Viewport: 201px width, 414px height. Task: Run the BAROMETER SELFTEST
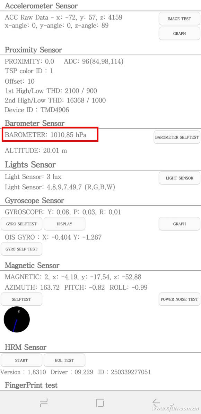177,137
